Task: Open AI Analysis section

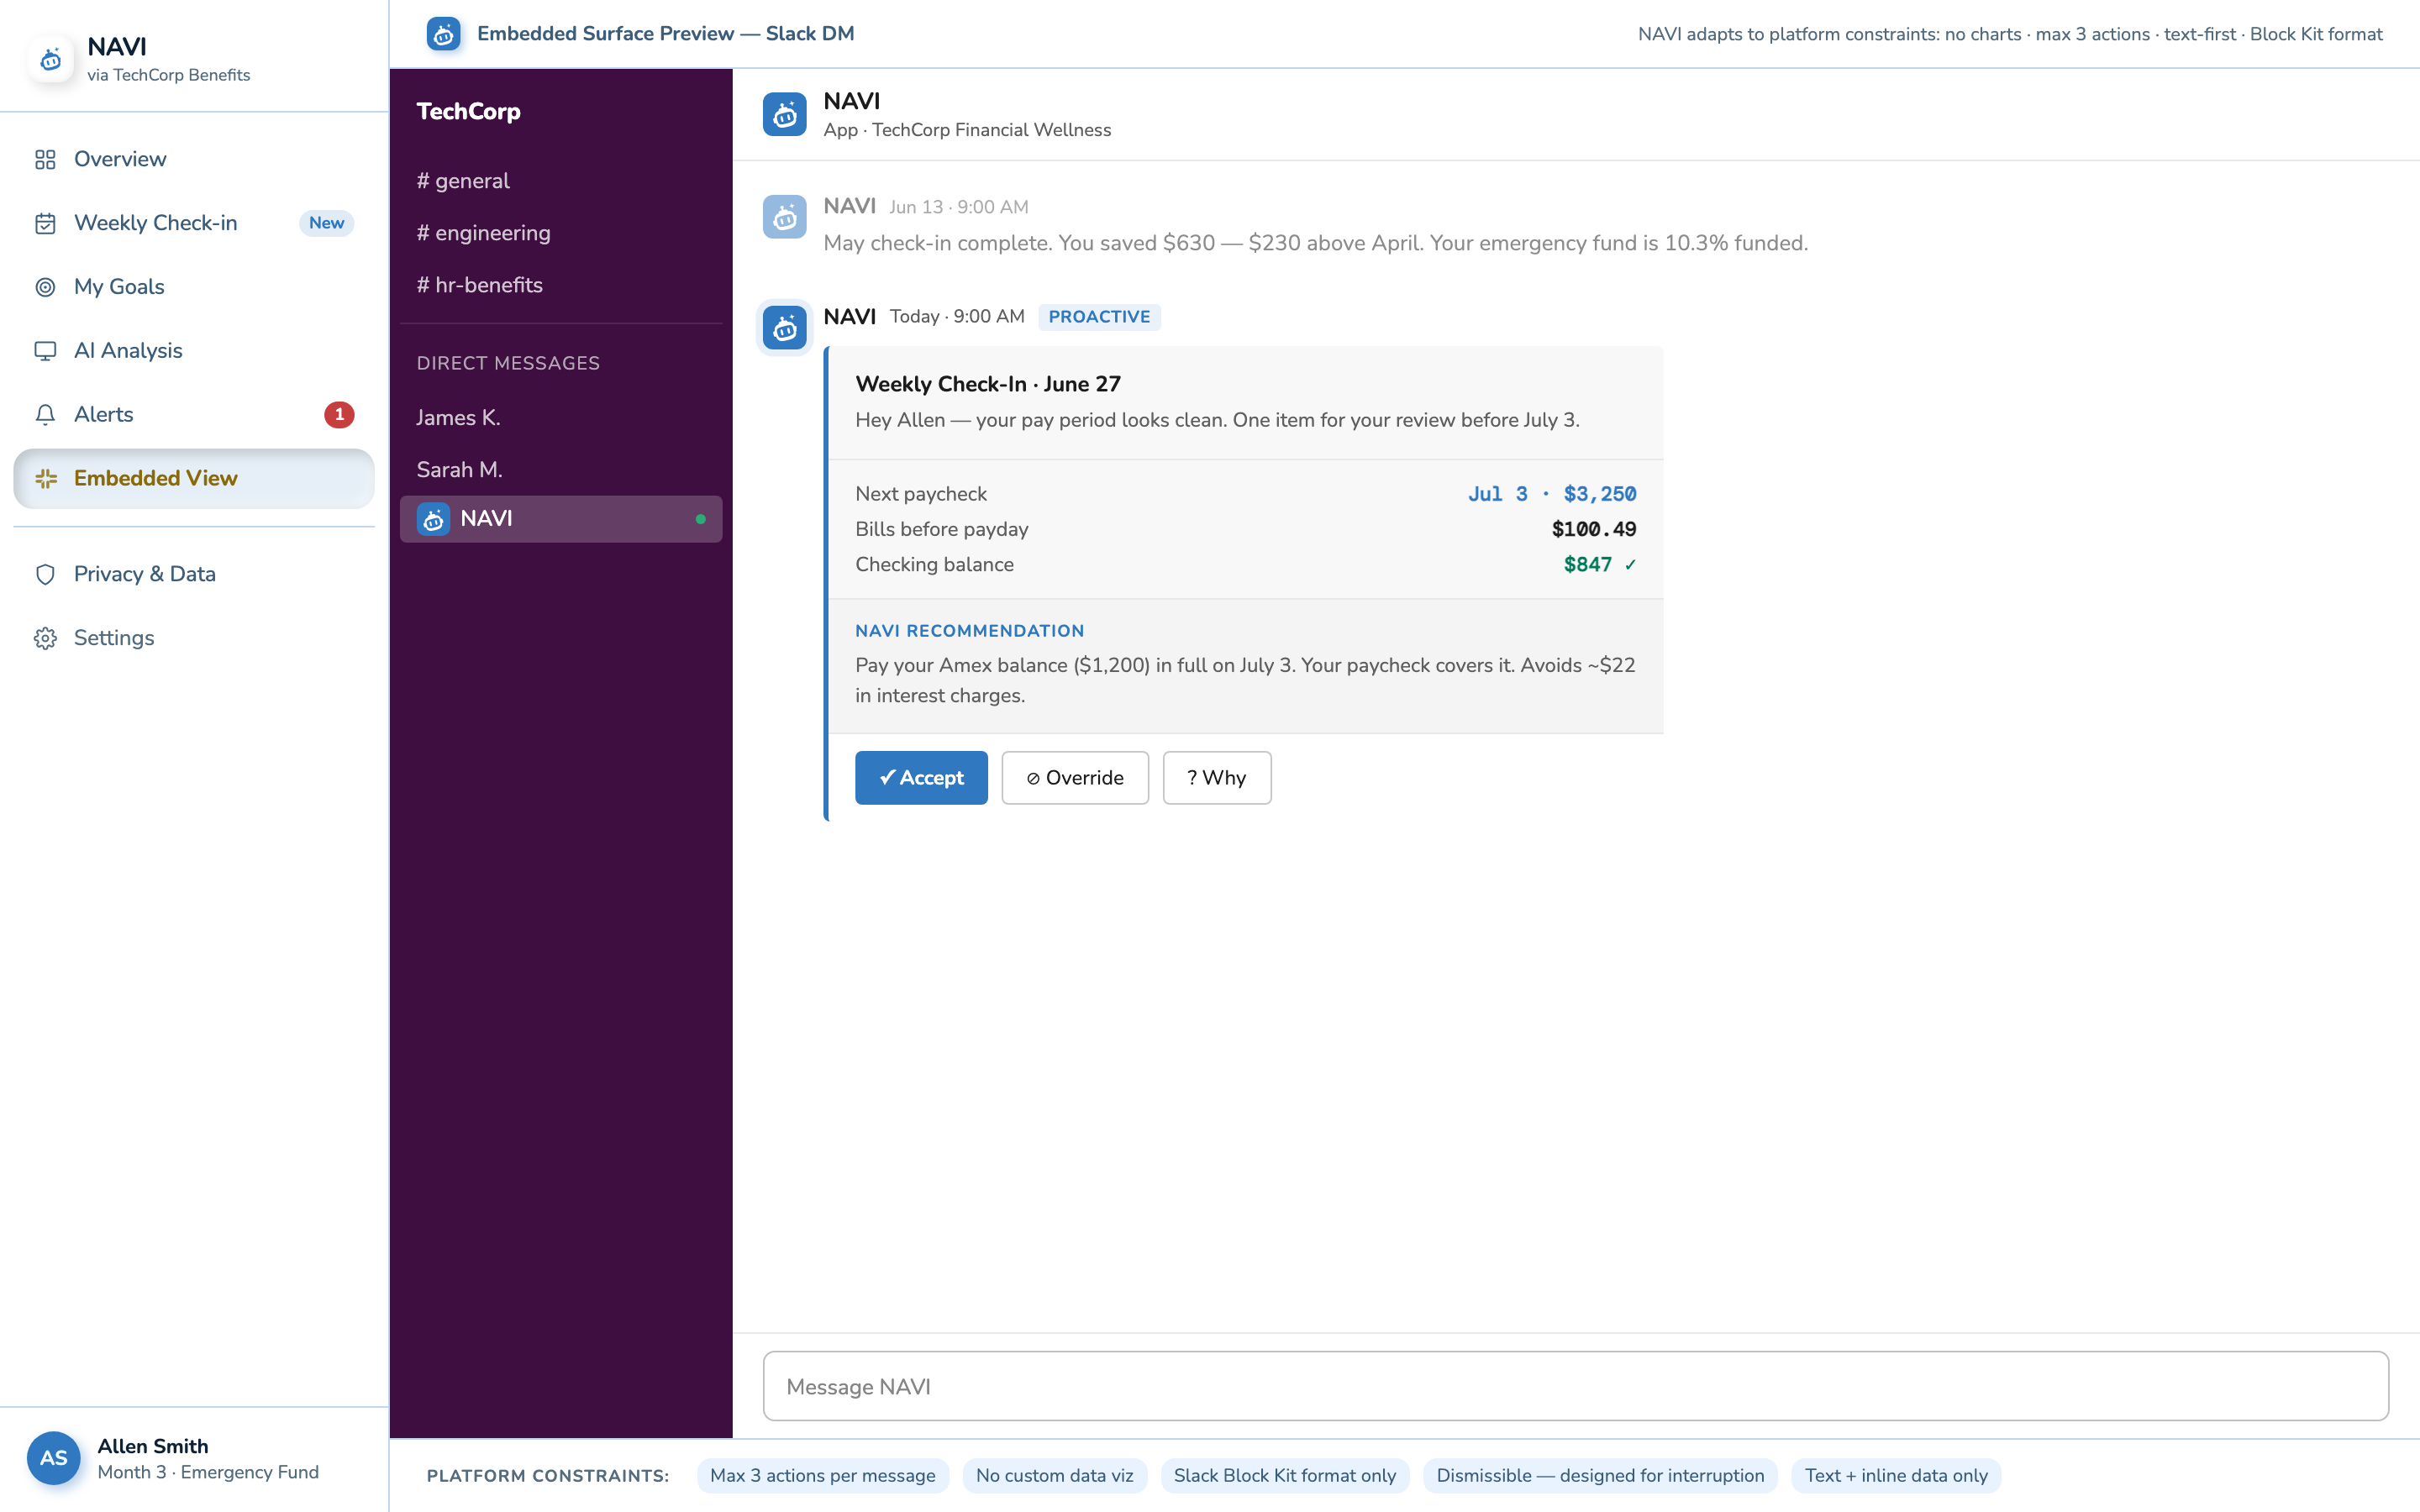Action: 194,351
